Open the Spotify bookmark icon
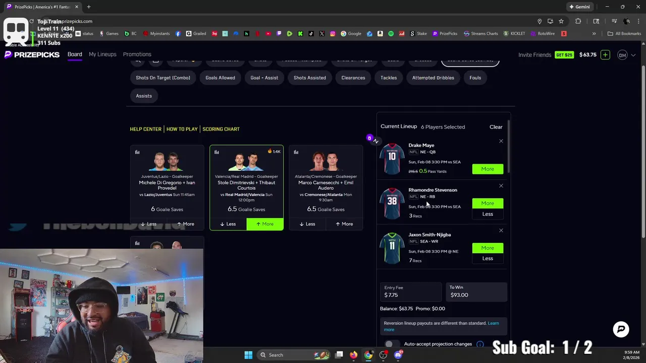Viewport: 646px width, 363px height. [x=391, y=34]
